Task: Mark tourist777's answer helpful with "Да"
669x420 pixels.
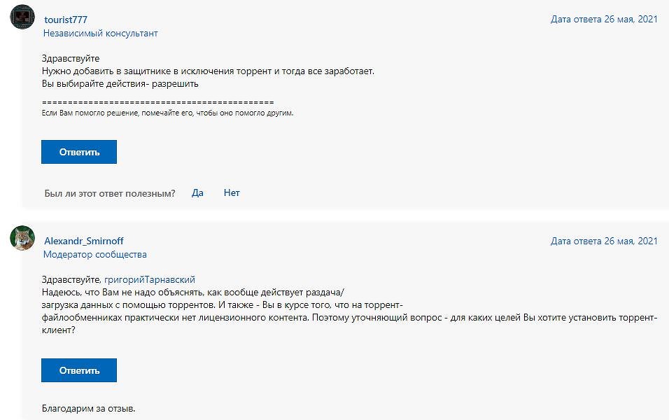Action: click(x=197, y=193)
